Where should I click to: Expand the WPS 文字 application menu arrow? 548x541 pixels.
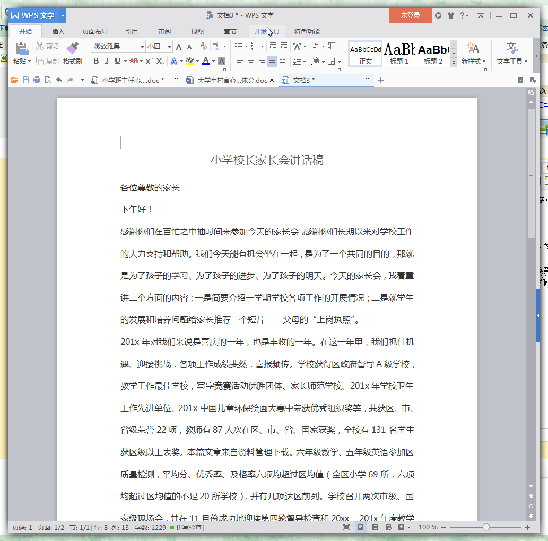[63, 15]
